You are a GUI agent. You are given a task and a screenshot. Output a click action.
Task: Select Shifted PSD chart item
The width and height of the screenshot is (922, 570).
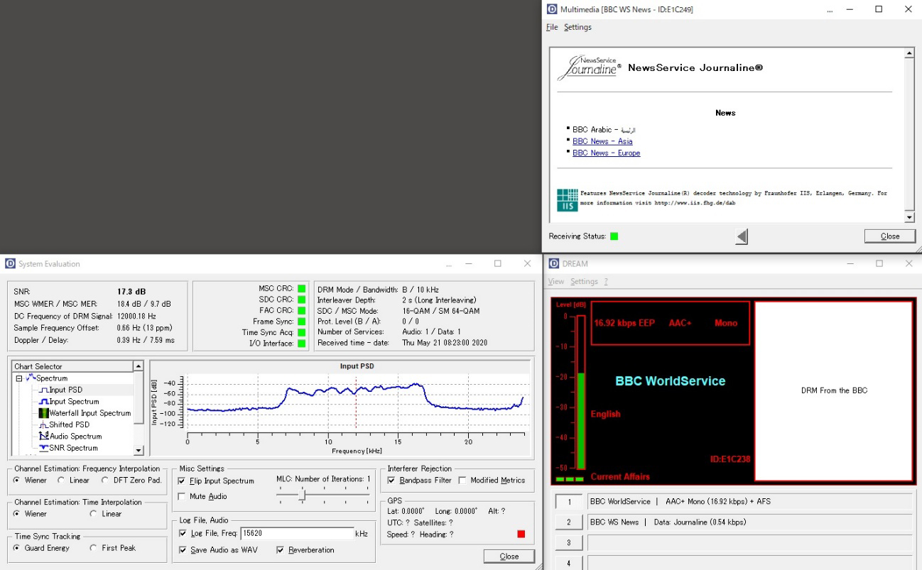70,424
